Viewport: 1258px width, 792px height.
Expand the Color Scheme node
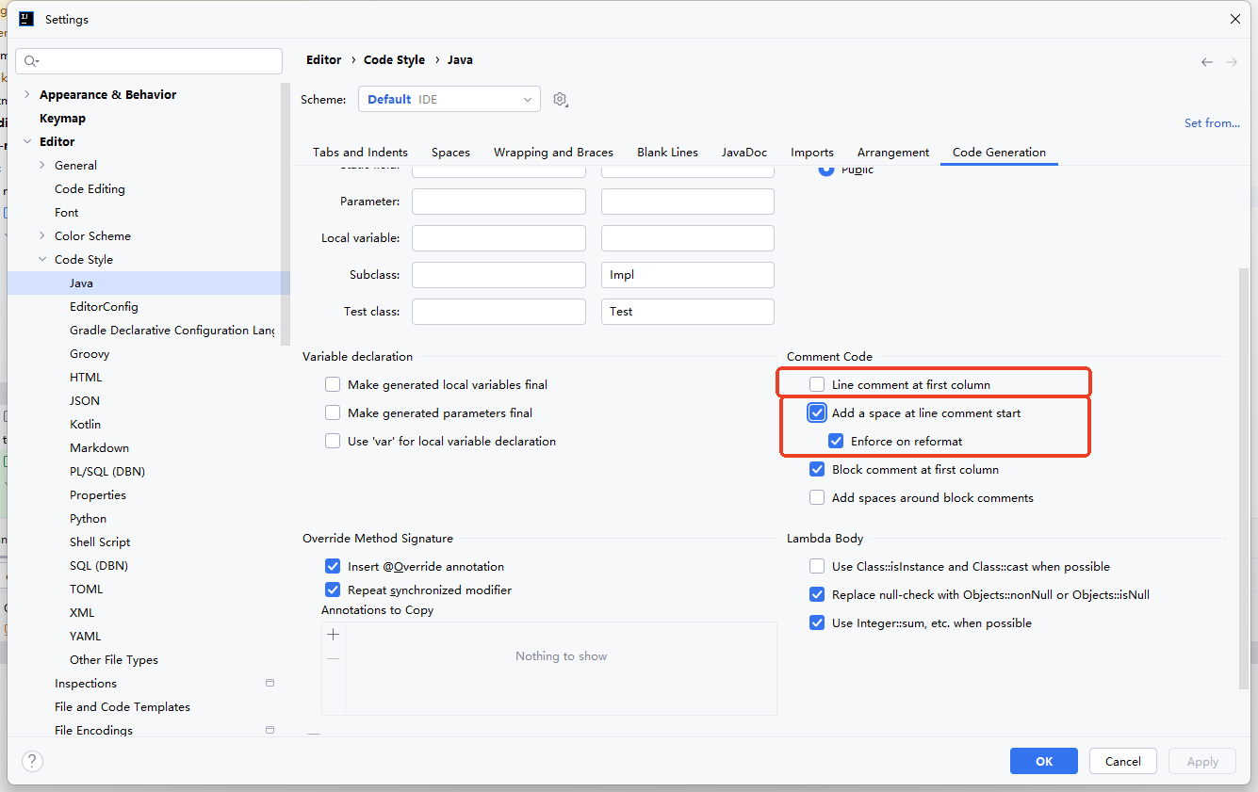pyautogui.click(x=41, y=235)
